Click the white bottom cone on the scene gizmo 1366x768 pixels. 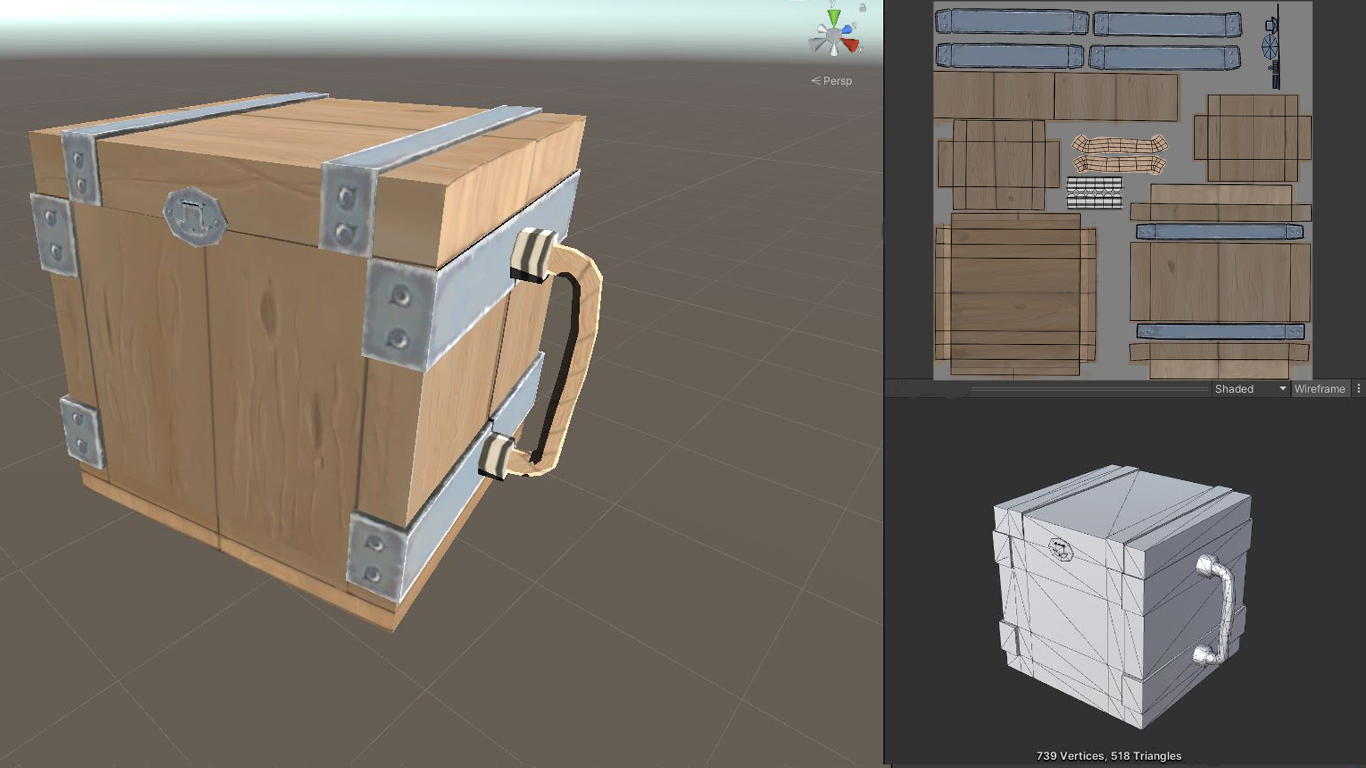(834, 51)
